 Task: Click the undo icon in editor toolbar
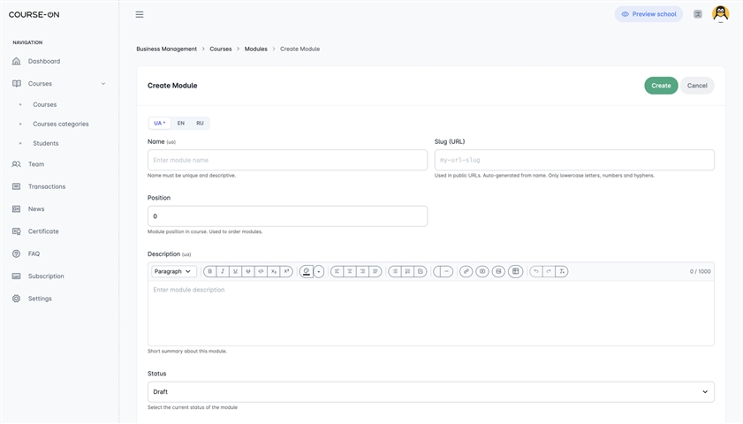click(x=536, y=271)
